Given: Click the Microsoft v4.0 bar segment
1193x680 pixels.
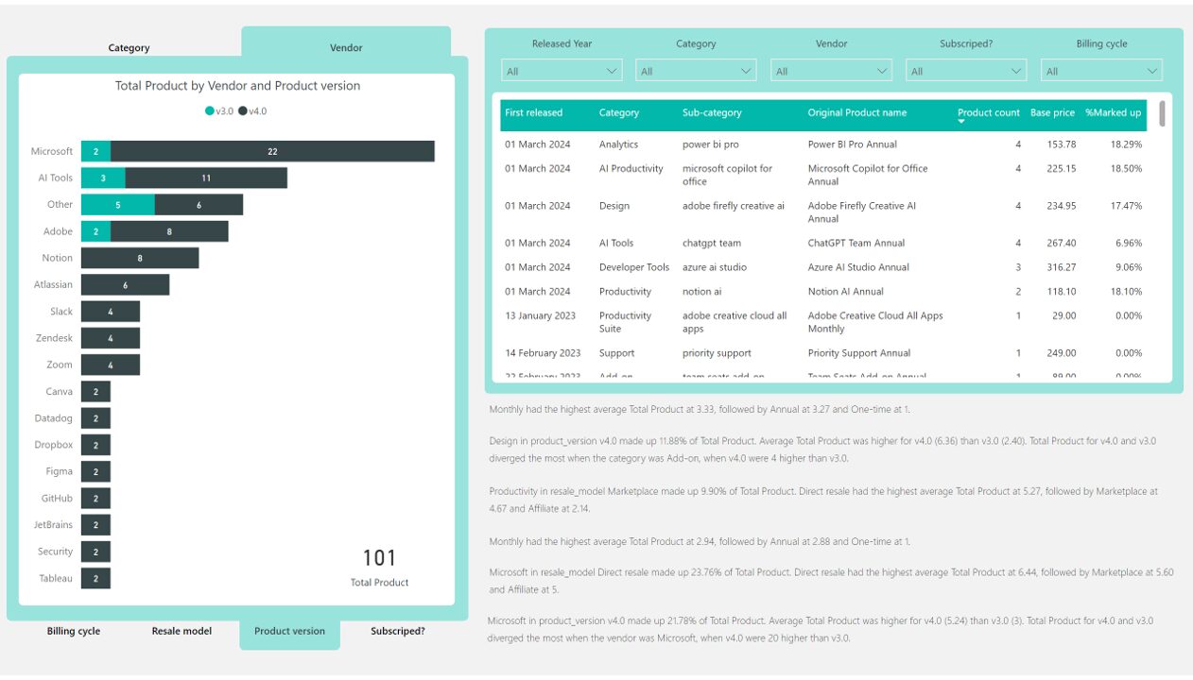Looking at the screenshot, I should pyautogui.click(x=272, y=151).
